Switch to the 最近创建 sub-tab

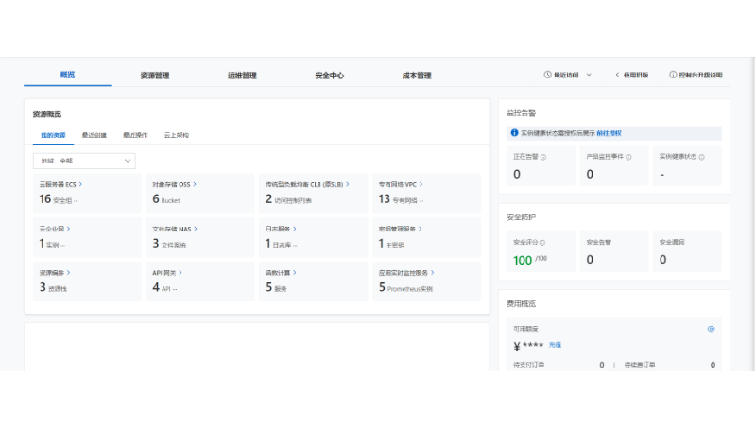coord(94,135)
